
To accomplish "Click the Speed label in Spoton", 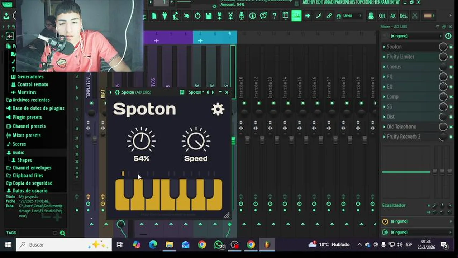I will tap(196, 158).
